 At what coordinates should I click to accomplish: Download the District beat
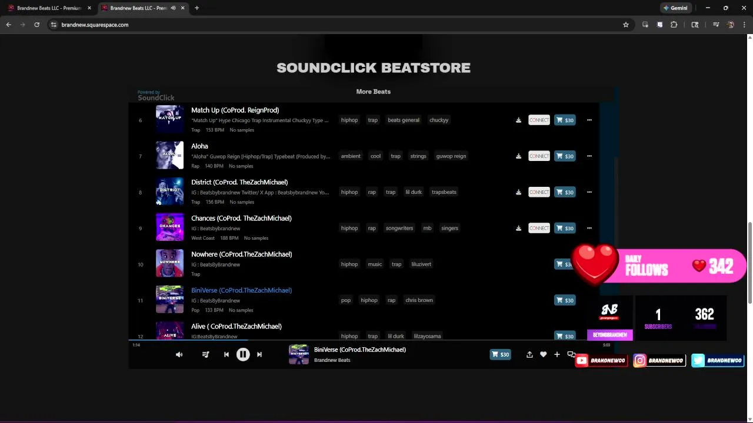click(x=518, y=192)
